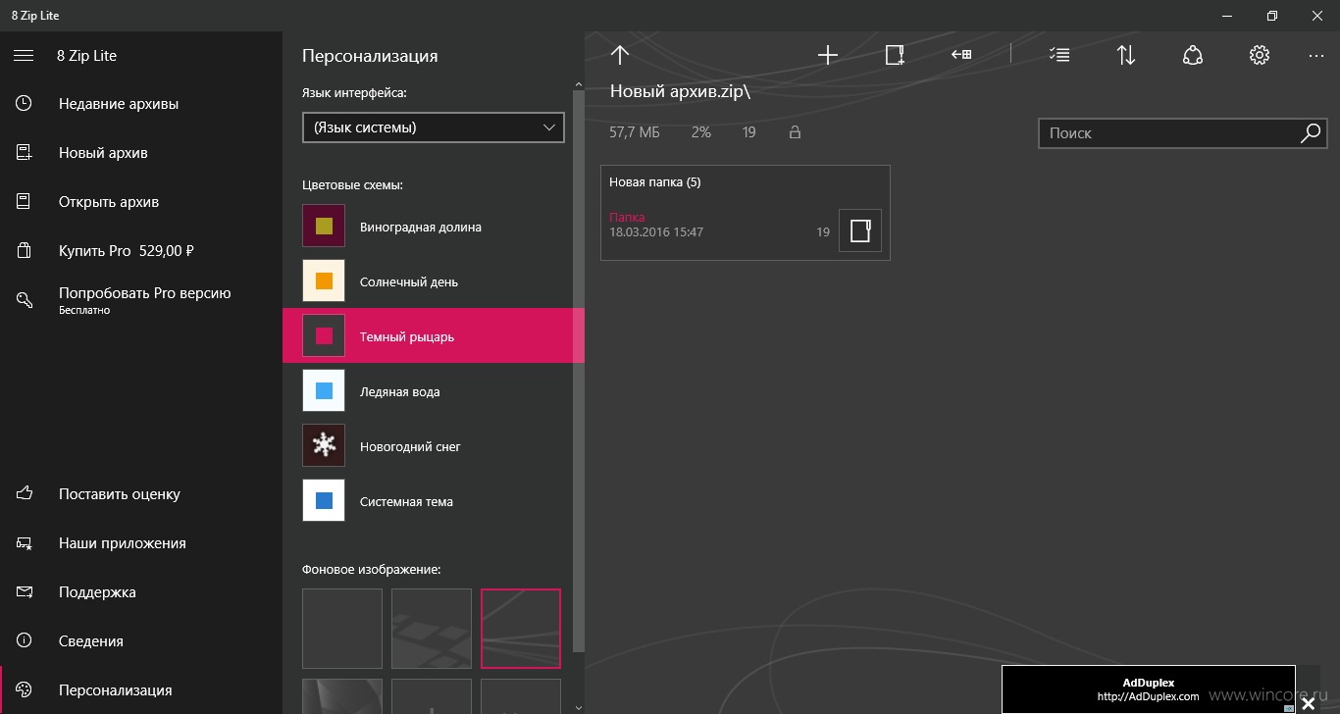Viewport: 1340px width, 714px height.
Task: Click the our apps icon in sidebar
Action: (25, 542)
